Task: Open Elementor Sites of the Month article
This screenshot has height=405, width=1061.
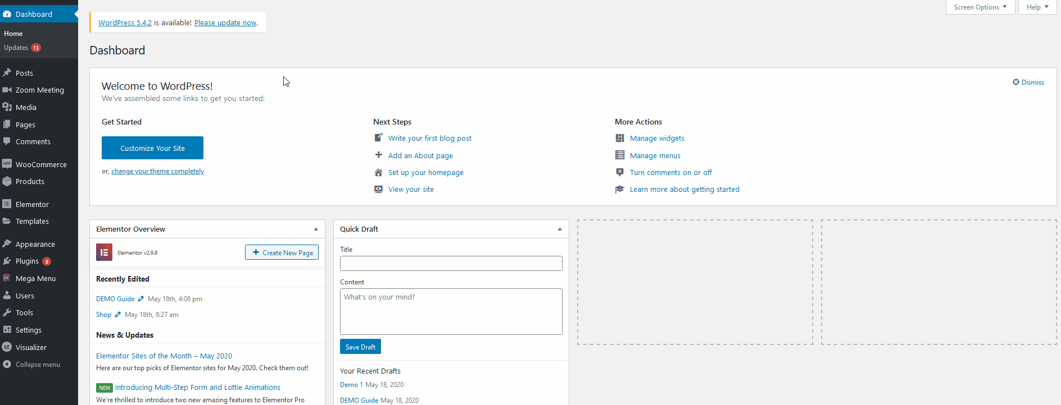Action: pyautogui.click(x=164, y=356)
